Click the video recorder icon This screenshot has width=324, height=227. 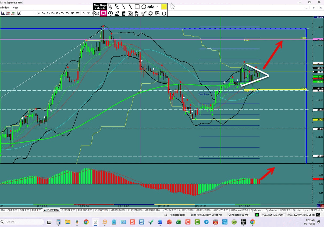tap(137, 13)
